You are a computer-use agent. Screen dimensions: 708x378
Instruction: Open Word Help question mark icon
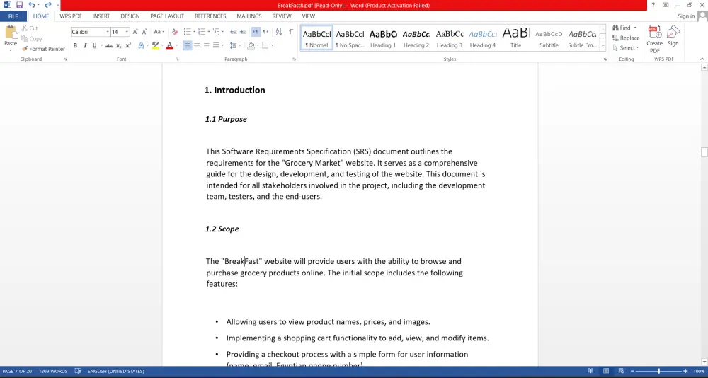(x=653, y=5)
